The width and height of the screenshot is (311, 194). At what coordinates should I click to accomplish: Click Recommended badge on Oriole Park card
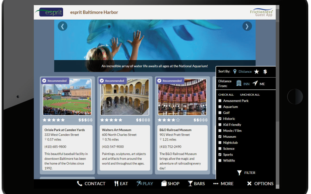[x=55, y=81]
